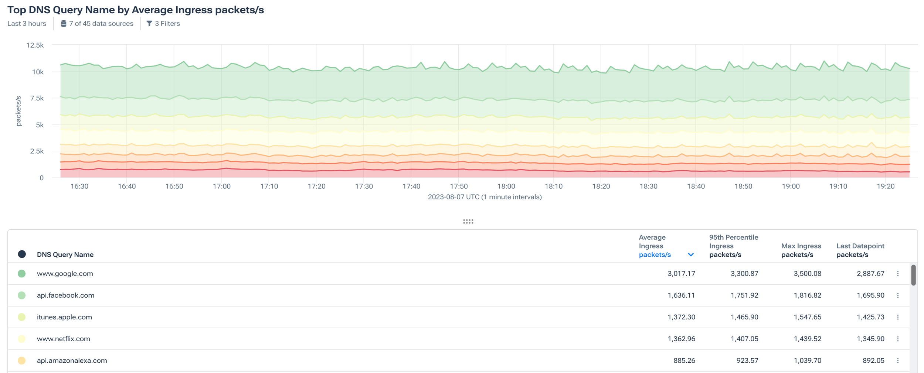Open row options for www.netflix.com
924x373 pixels.
click(x=899, y=339)
